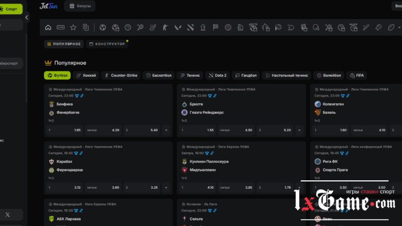Expand more sports dropdown arrow in sports bar
The width and height of the screenshot is (402, 226).
(399, 27)
